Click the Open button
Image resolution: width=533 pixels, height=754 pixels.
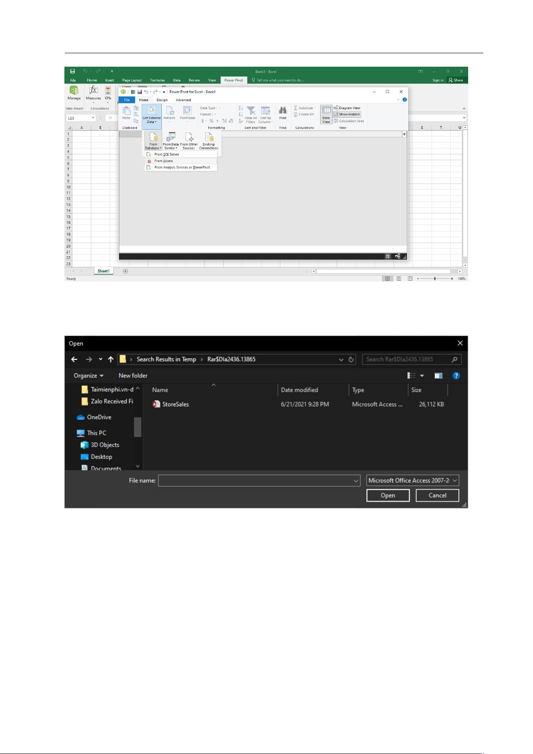pyautogui.click(x=388, y=495)
